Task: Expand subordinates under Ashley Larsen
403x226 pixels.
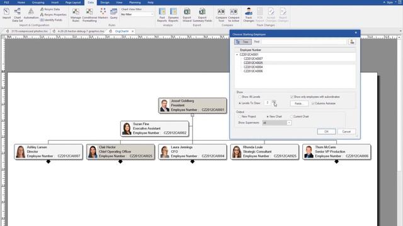Action: click(48, 161)
